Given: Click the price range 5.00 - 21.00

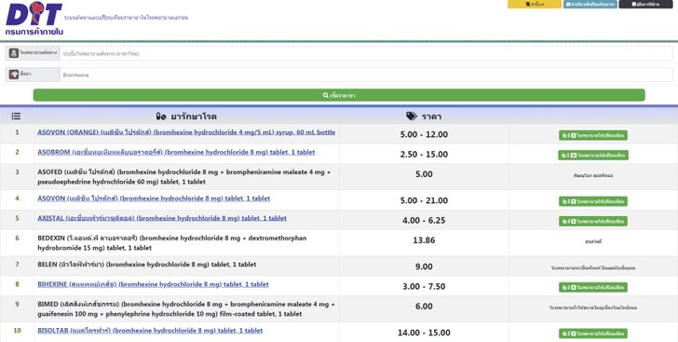Looking at the screenshot, I should [424, 201].
